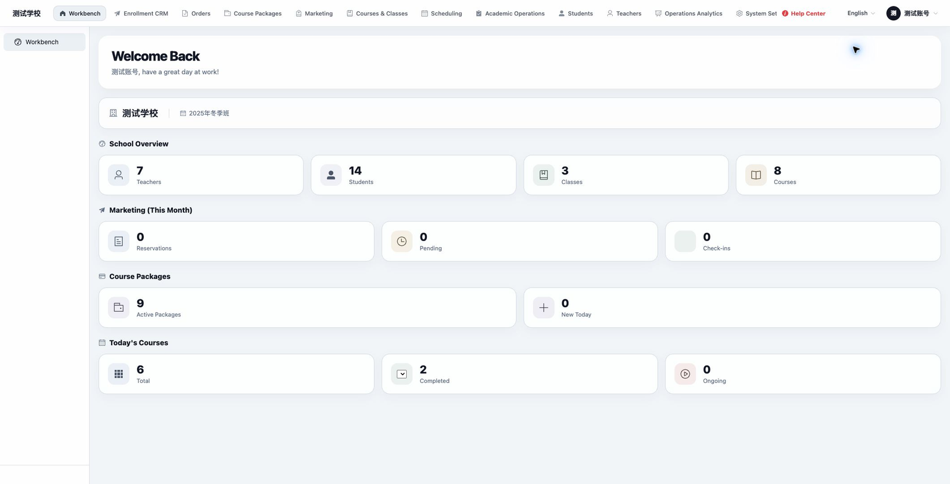Open the 3 Classes overview card
The width and height of the screenshot is (950, 484).
click(626, 175)
